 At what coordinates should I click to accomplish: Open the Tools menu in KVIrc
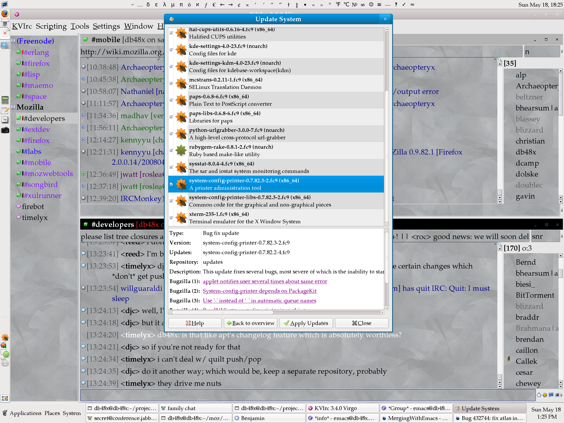[x=80, y=26]
